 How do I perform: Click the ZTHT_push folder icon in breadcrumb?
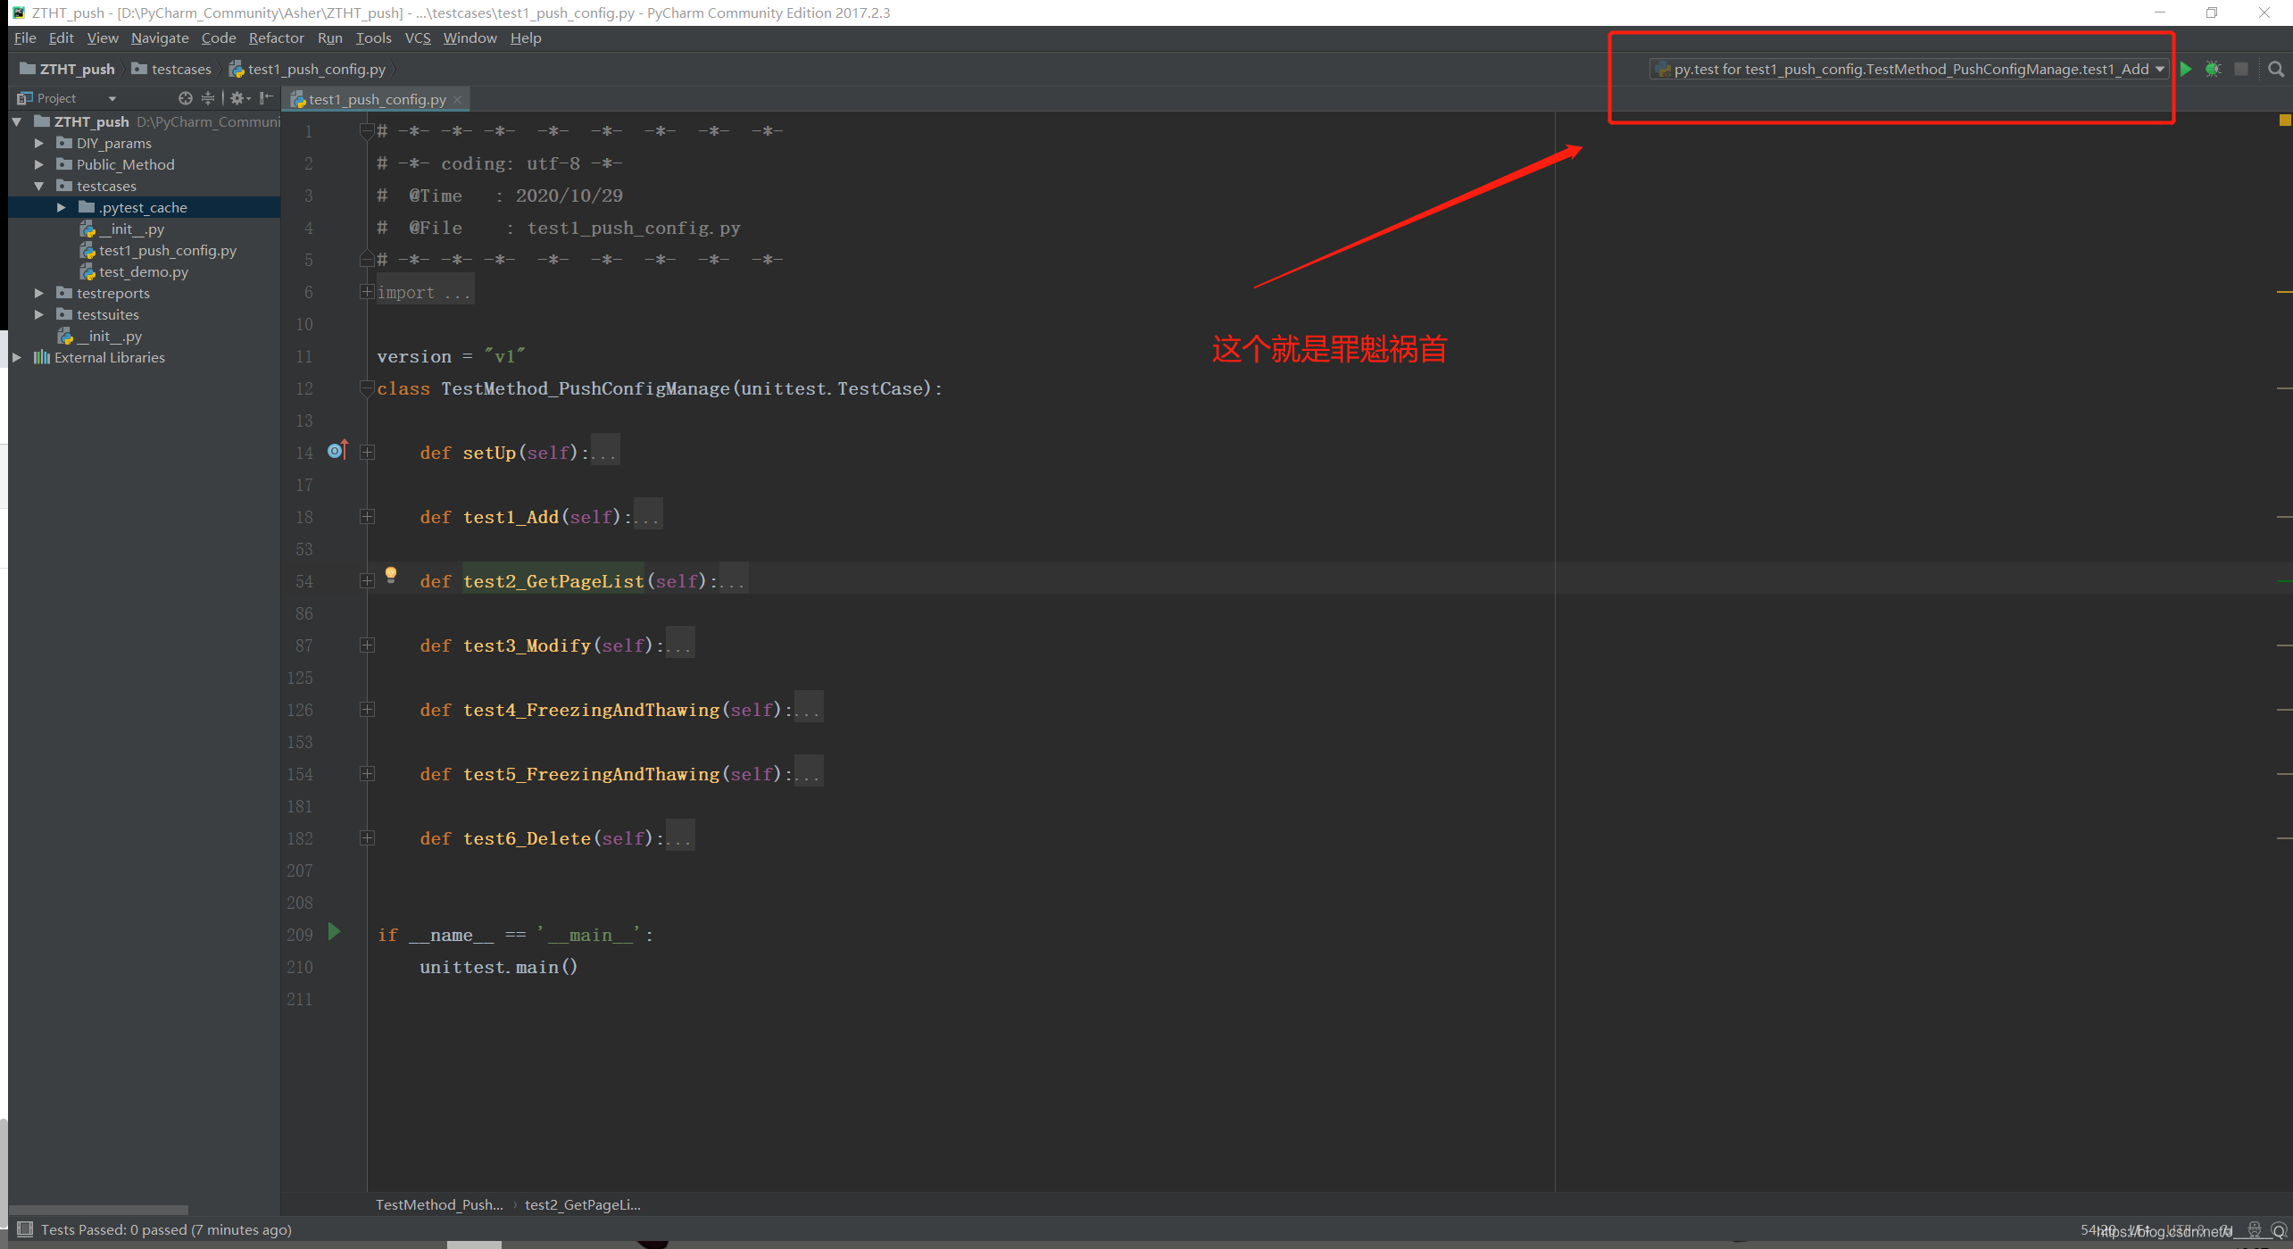(x=28, y=69)
